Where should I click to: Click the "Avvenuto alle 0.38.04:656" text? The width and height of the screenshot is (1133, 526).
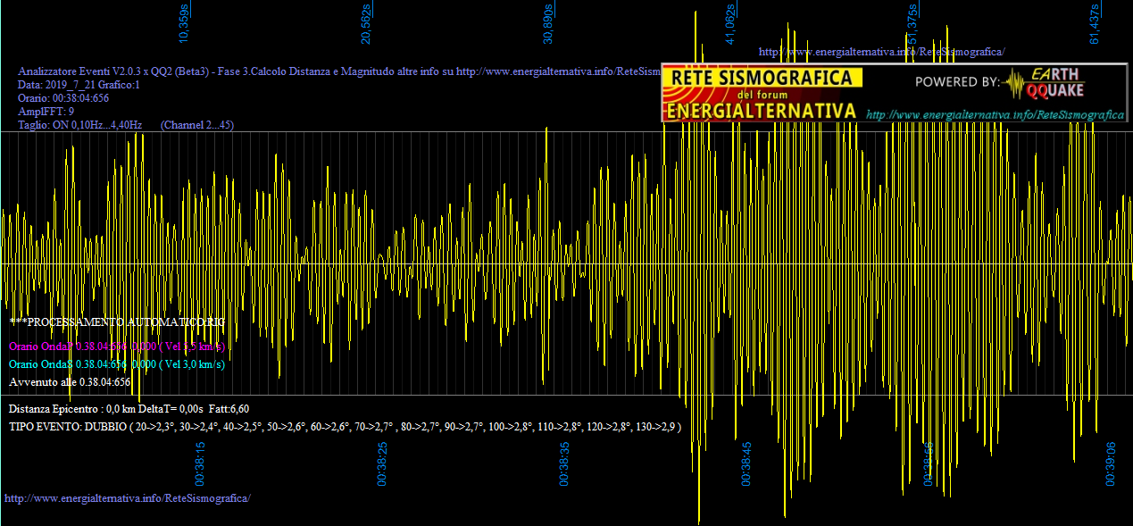(70, 382)
